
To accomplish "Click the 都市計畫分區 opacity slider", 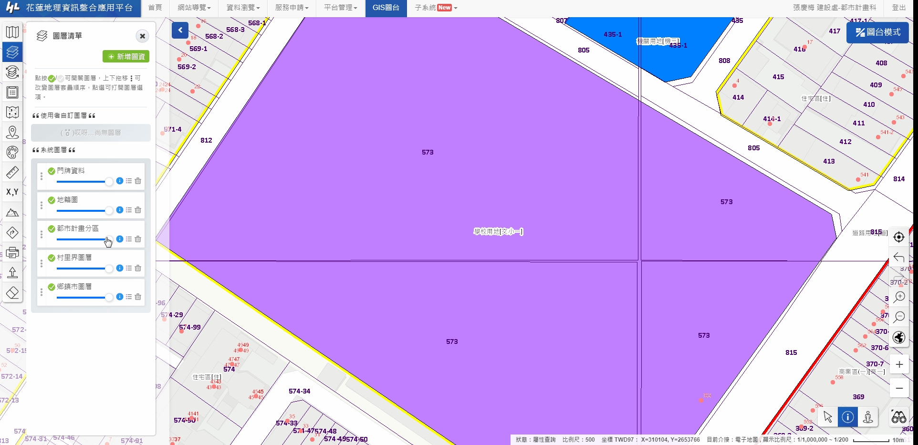I will coord(81,239).
